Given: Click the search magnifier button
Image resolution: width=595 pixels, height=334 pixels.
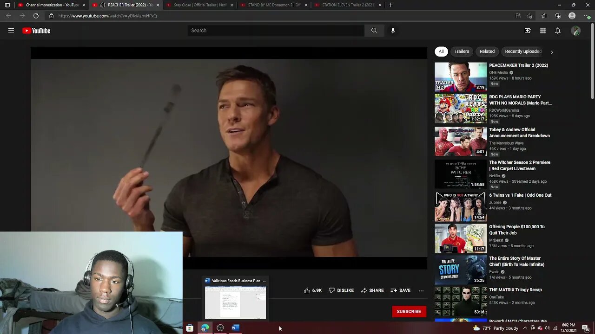Looking at the screenshot, I should 374,31.
